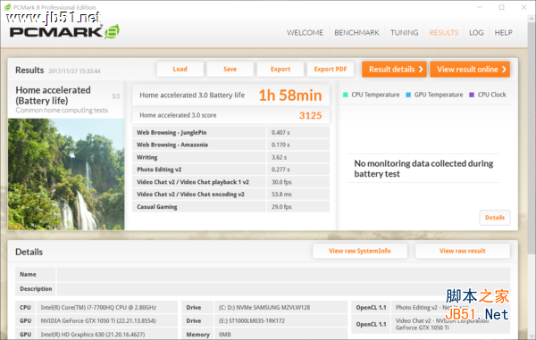Click the 29.0 fps value
The width and height of the screenshot is (536, 340).
(x=281, y=206)
